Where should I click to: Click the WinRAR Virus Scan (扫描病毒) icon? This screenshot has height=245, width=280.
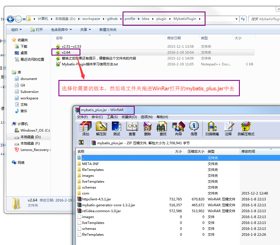(212, 129)
